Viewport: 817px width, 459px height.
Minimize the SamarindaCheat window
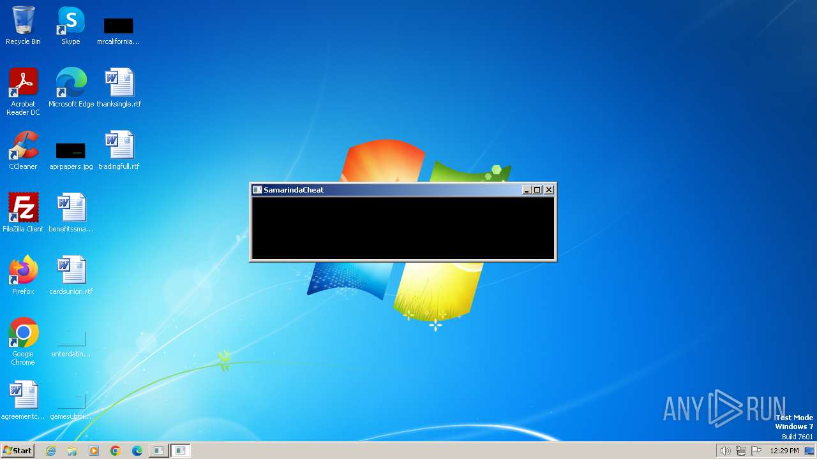pos(527,189)
